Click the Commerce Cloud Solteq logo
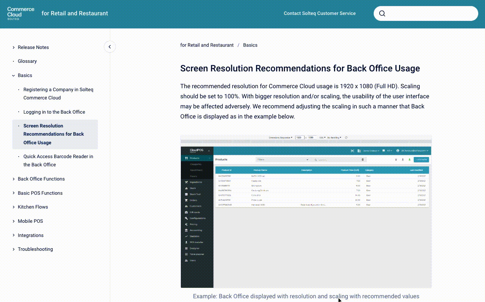The width and height of the screenshot is (485, 302). click(21, 13)
